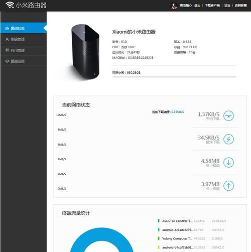Click the ASUSTek COMPUTE... device entry

coord(177,221)
